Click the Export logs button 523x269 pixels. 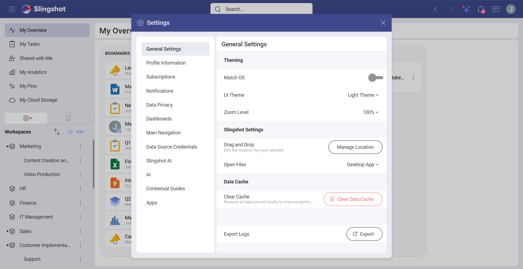pyautogui.click(x=364, y=234)
